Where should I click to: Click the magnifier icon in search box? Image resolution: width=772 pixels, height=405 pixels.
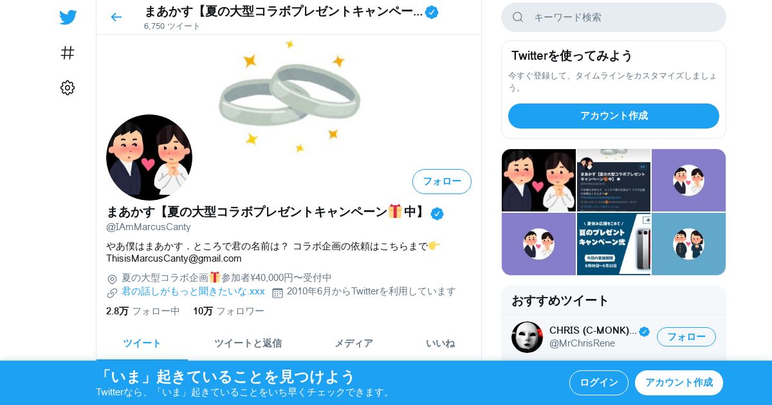click(x=518, y=17)
